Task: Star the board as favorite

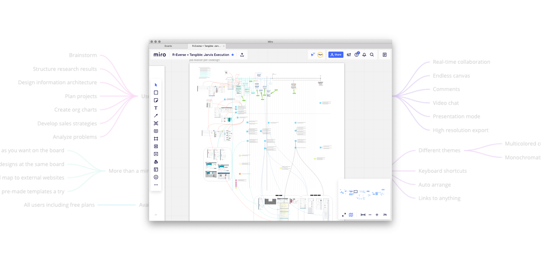Action: (x=233, y=55)
